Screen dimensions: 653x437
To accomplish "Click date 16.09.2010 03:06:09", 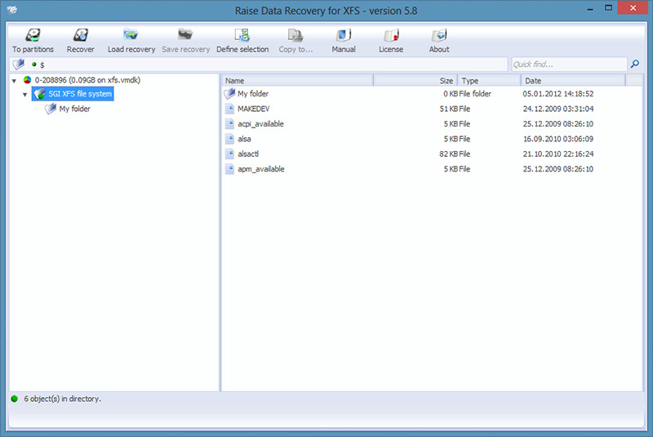I will click(x=558, y=139).
